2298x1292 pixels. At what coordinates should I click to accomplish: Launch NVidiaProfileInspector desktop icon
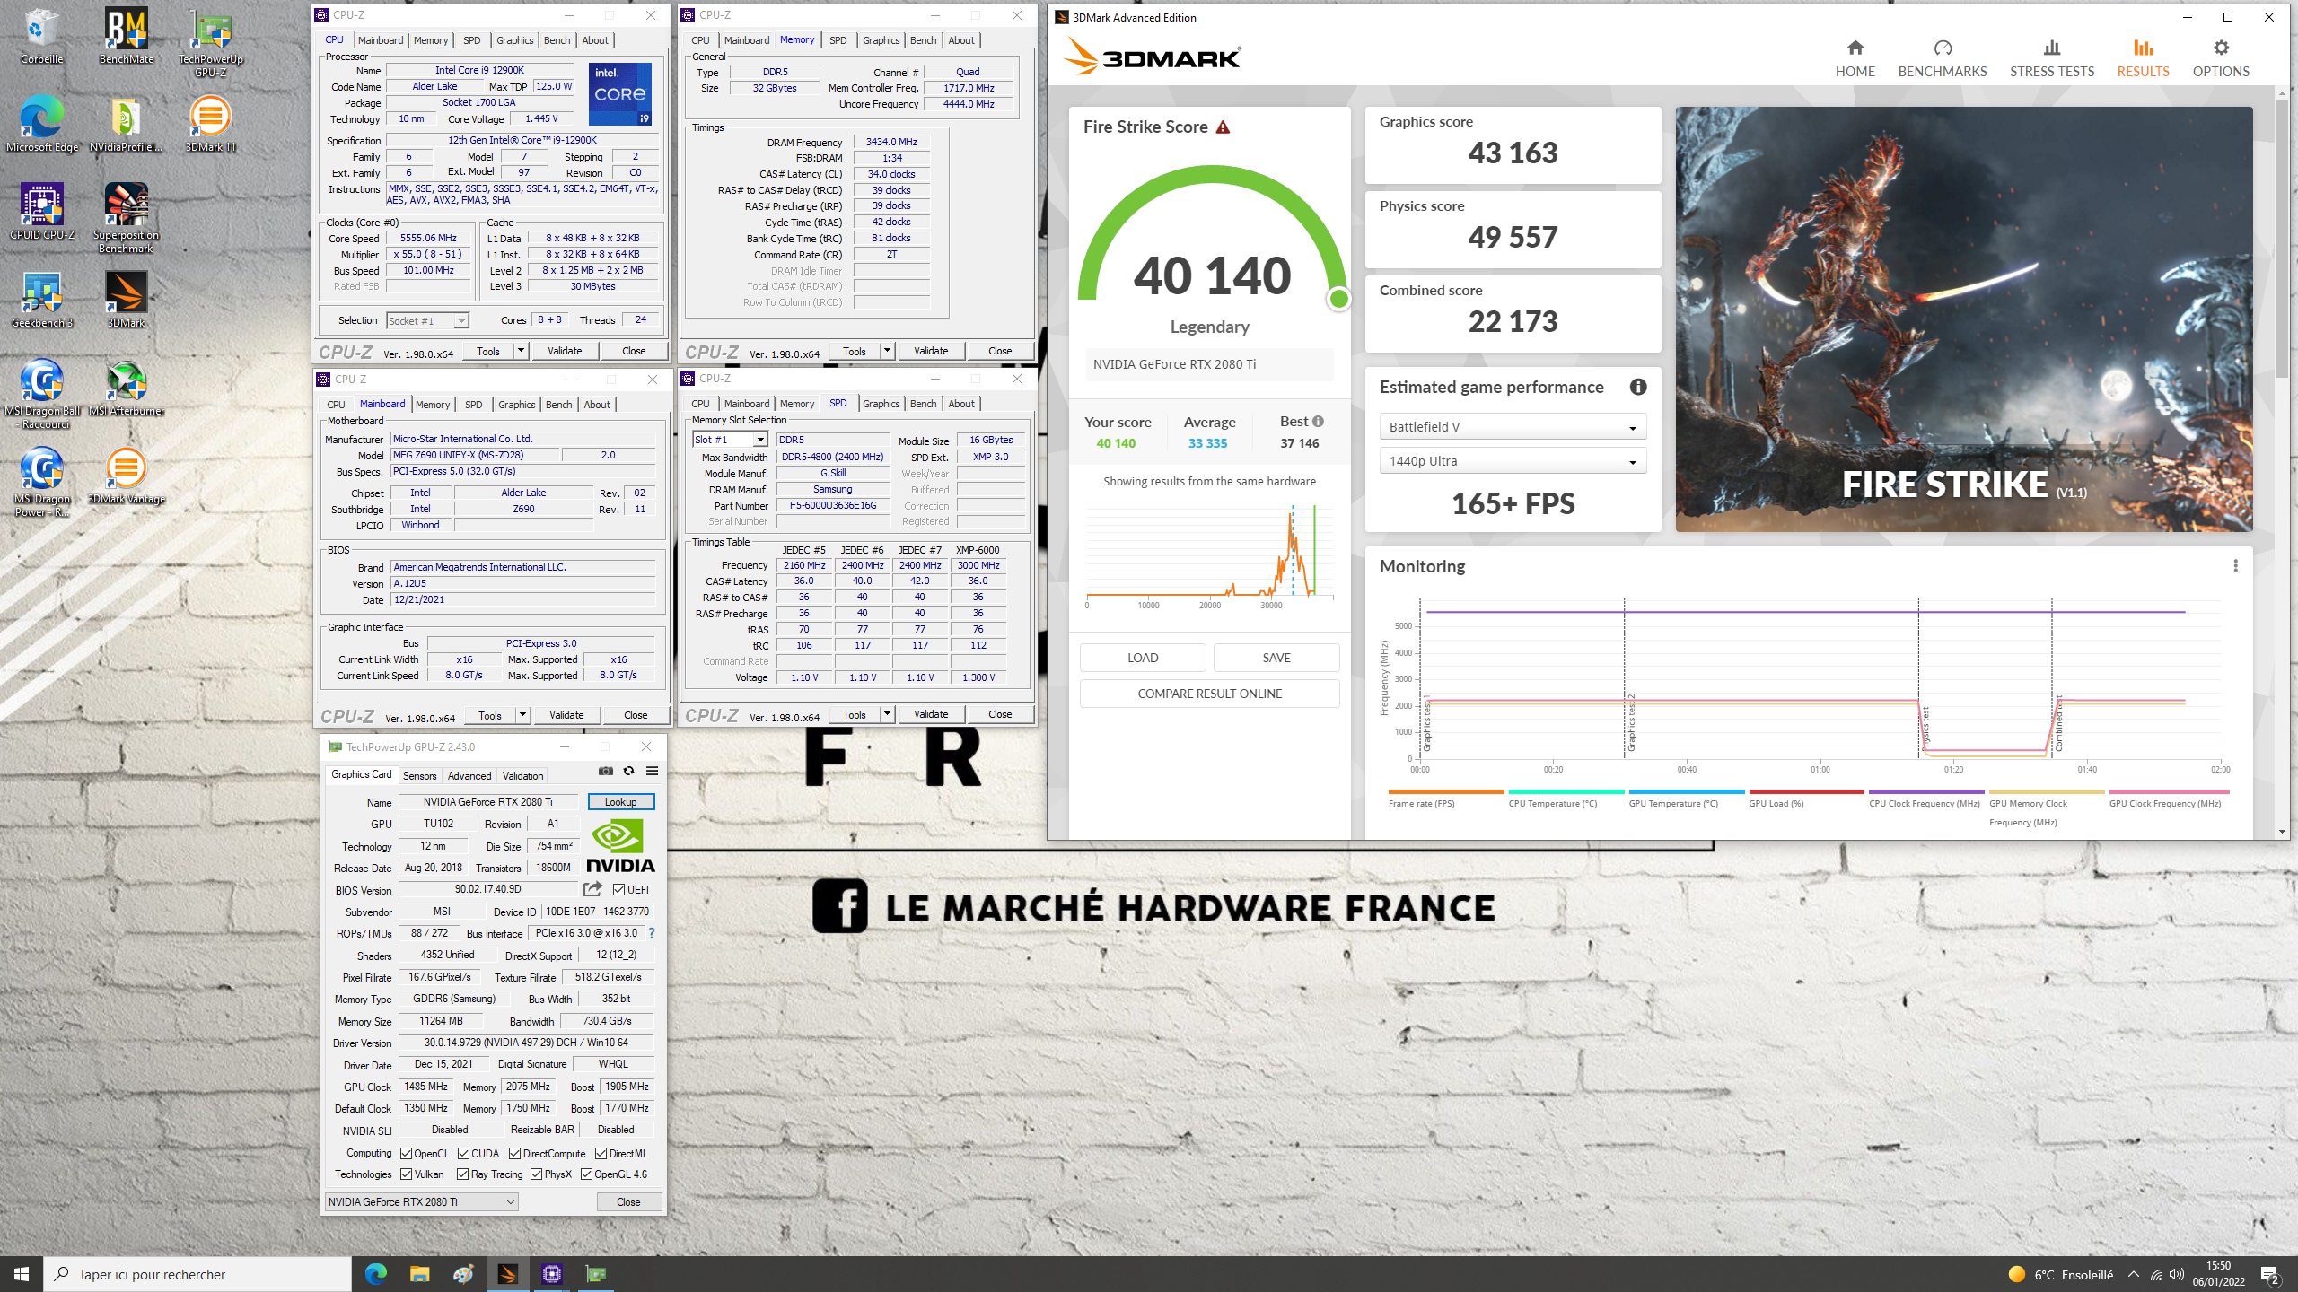pos(126,124)
